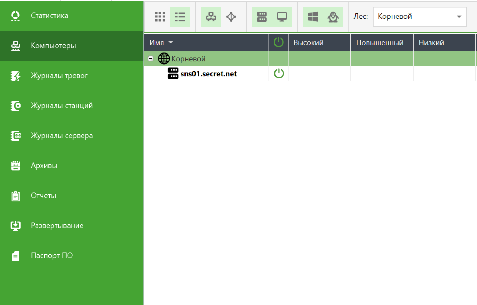
Task: Collapse the Корневой tree node
Action: click(x=151, y=59)
